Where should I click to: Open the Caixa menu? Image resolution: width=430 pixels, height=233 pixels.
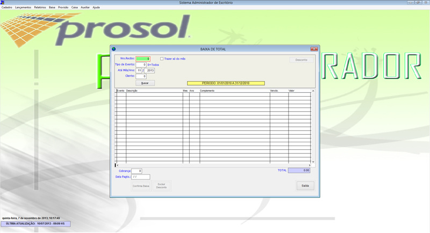(x=75, y=8)
